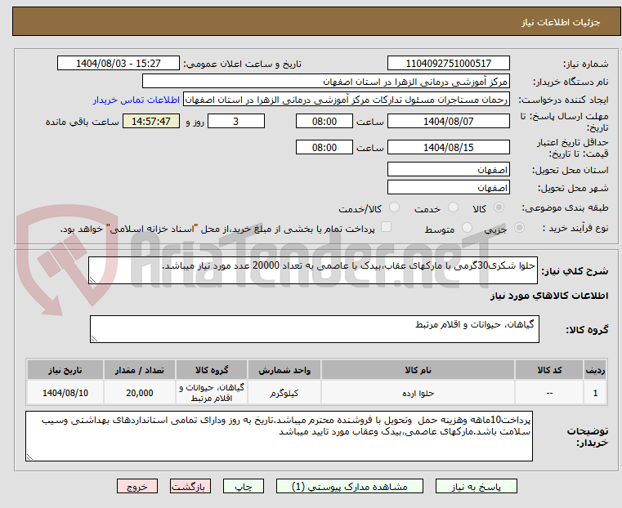Viewport: 622px width, 508px height.
Task: Click the چاپ print button
Action: click(x=244, y=486)
